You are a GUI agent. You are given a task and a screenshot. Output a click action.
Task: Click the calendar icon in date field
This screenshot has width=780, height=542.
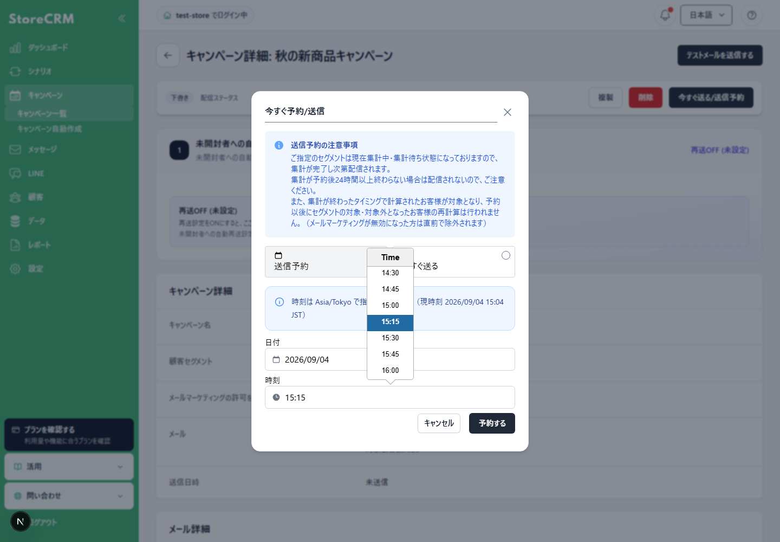coord(276,359)
